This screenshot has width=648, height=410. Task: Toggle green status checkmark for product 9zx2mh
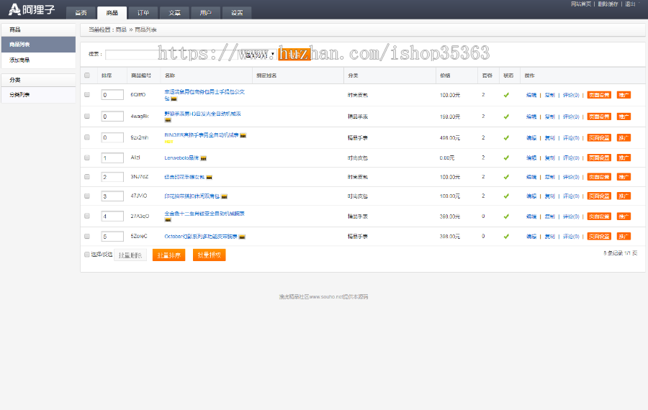click(506, 137)
